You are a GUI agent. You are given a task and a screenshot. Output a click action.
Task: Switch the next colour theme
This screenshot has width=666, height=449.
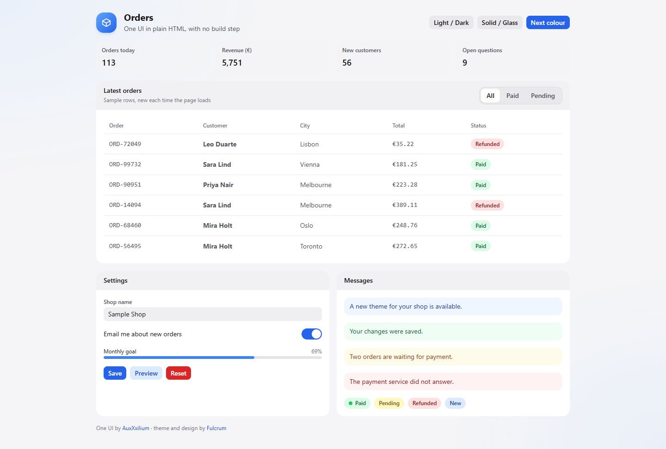(x=548, y=23)
